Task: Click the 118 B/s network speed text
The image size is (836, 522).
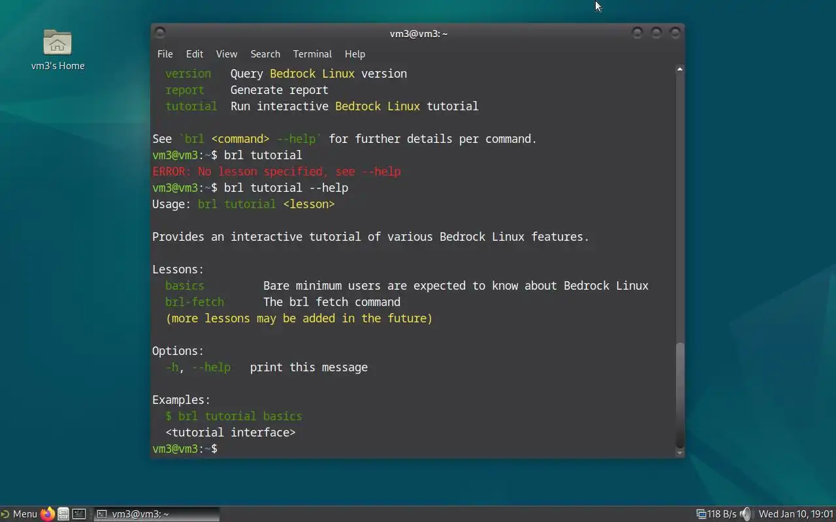Action: (x=722, y=514)
